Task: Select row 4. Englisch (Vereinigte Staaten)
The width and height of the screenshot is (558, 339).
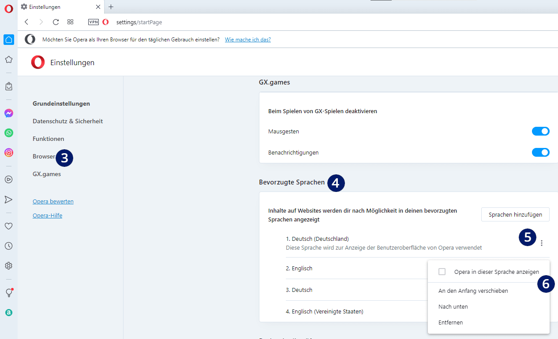Action: point(325,311)
